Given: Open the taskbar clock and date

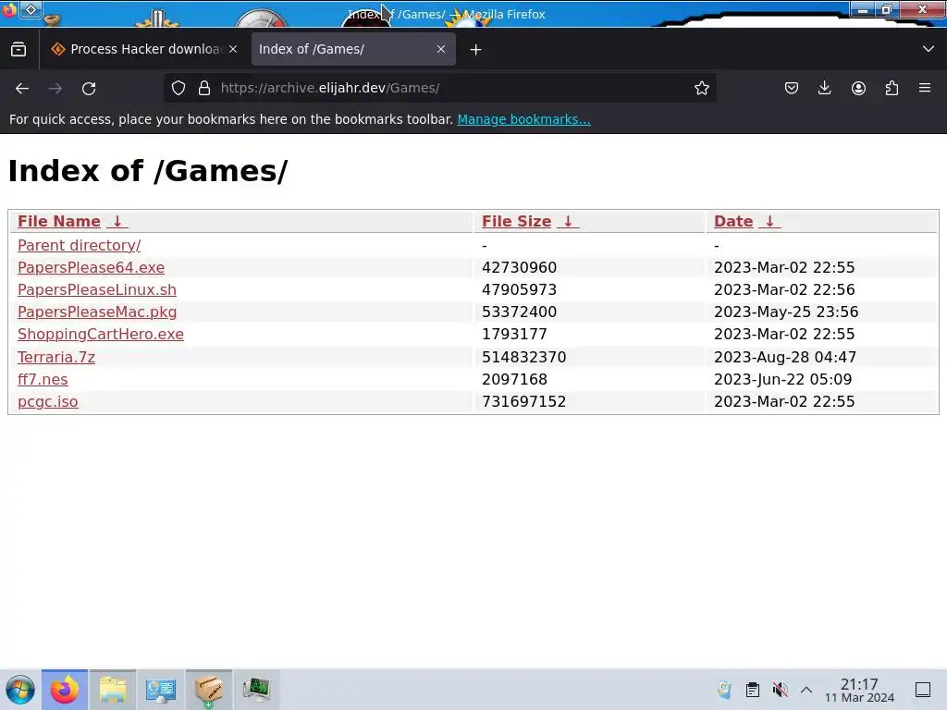Looking at the screenshot, I should tap(859, 690).
